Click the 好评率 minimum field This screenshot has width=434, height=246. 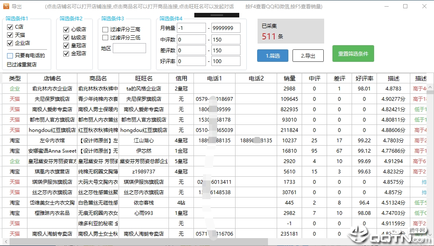coord(191,61)
